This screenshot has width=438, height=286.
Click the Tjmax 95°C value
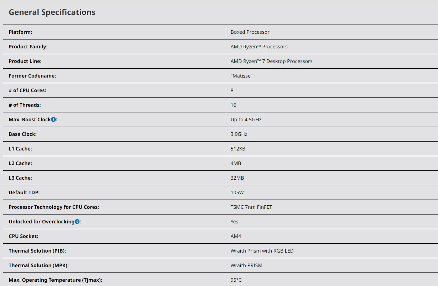(x=236, y=280)
